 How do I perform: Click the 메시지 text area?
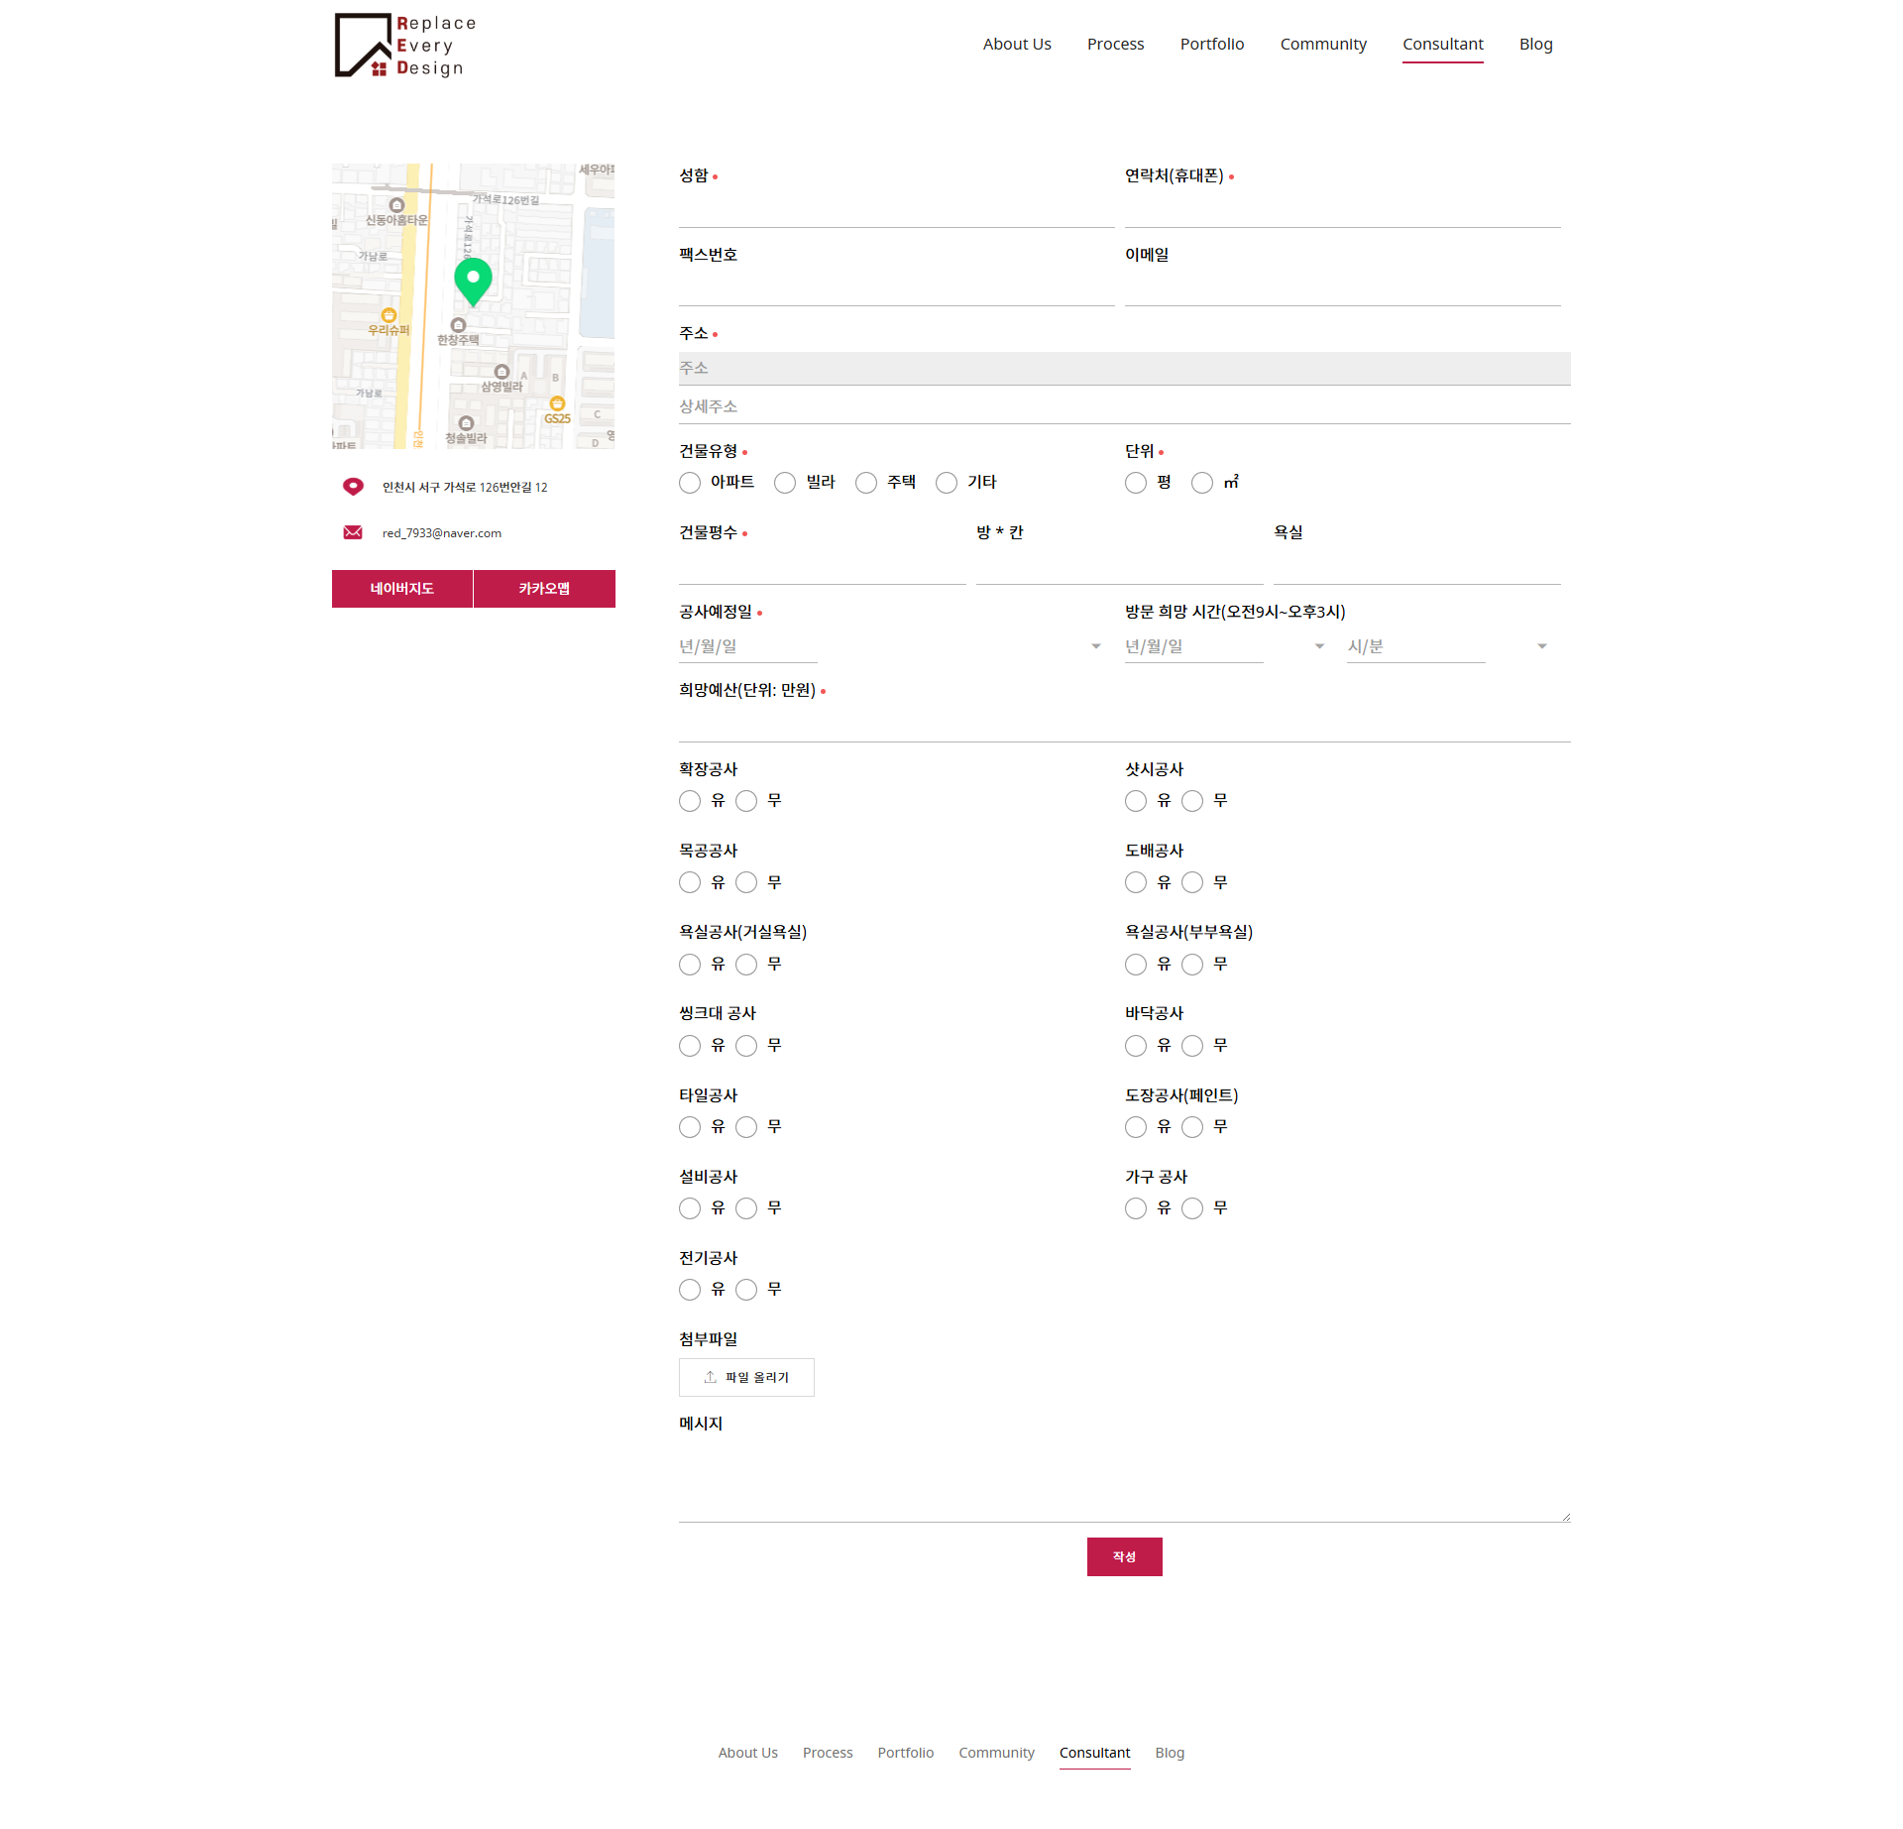[1124, 1481]
